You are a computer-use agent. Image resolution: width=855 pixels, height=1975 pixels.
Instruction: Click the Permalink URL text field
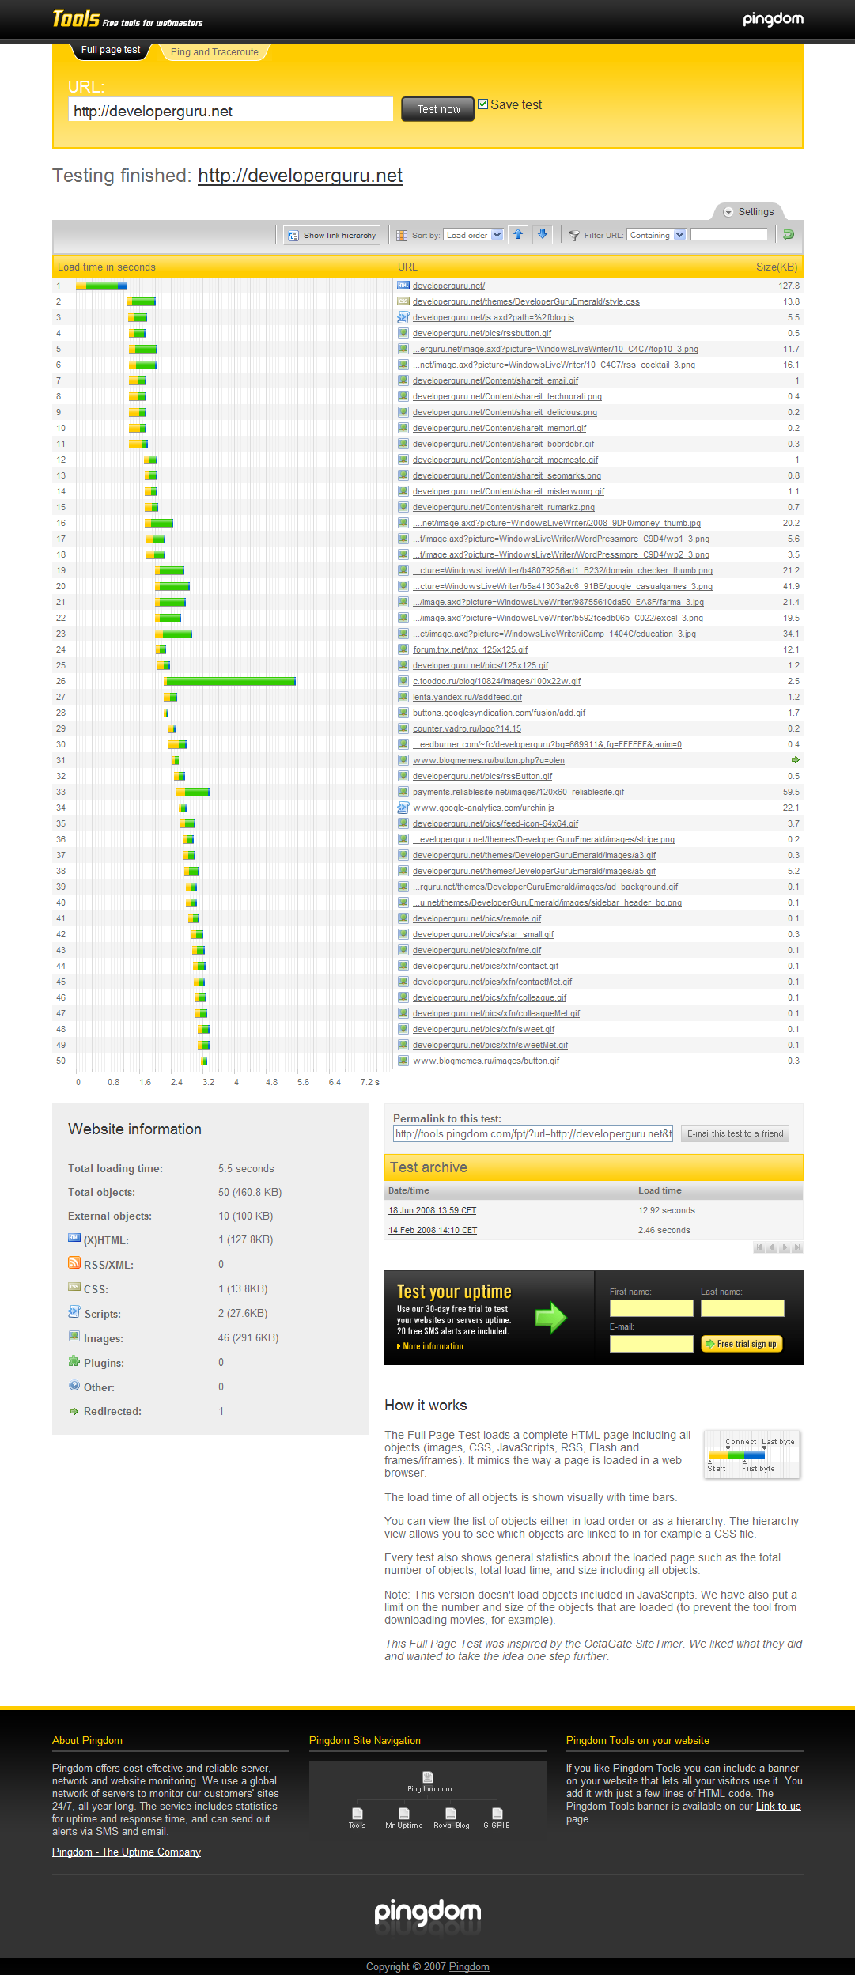pos(532,1133)
